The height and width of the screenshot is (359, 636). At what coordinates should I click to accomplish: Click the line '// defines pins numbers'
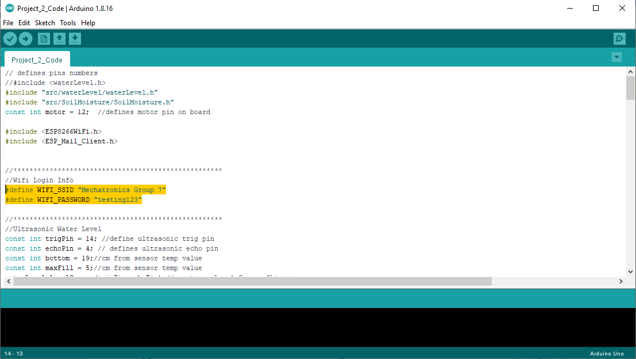coord(52,73)
